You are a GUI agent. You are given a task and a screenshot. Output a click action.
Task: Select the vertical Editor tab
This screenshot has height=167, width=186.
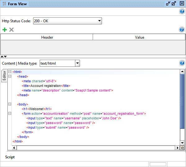click(x=4, y=75)
